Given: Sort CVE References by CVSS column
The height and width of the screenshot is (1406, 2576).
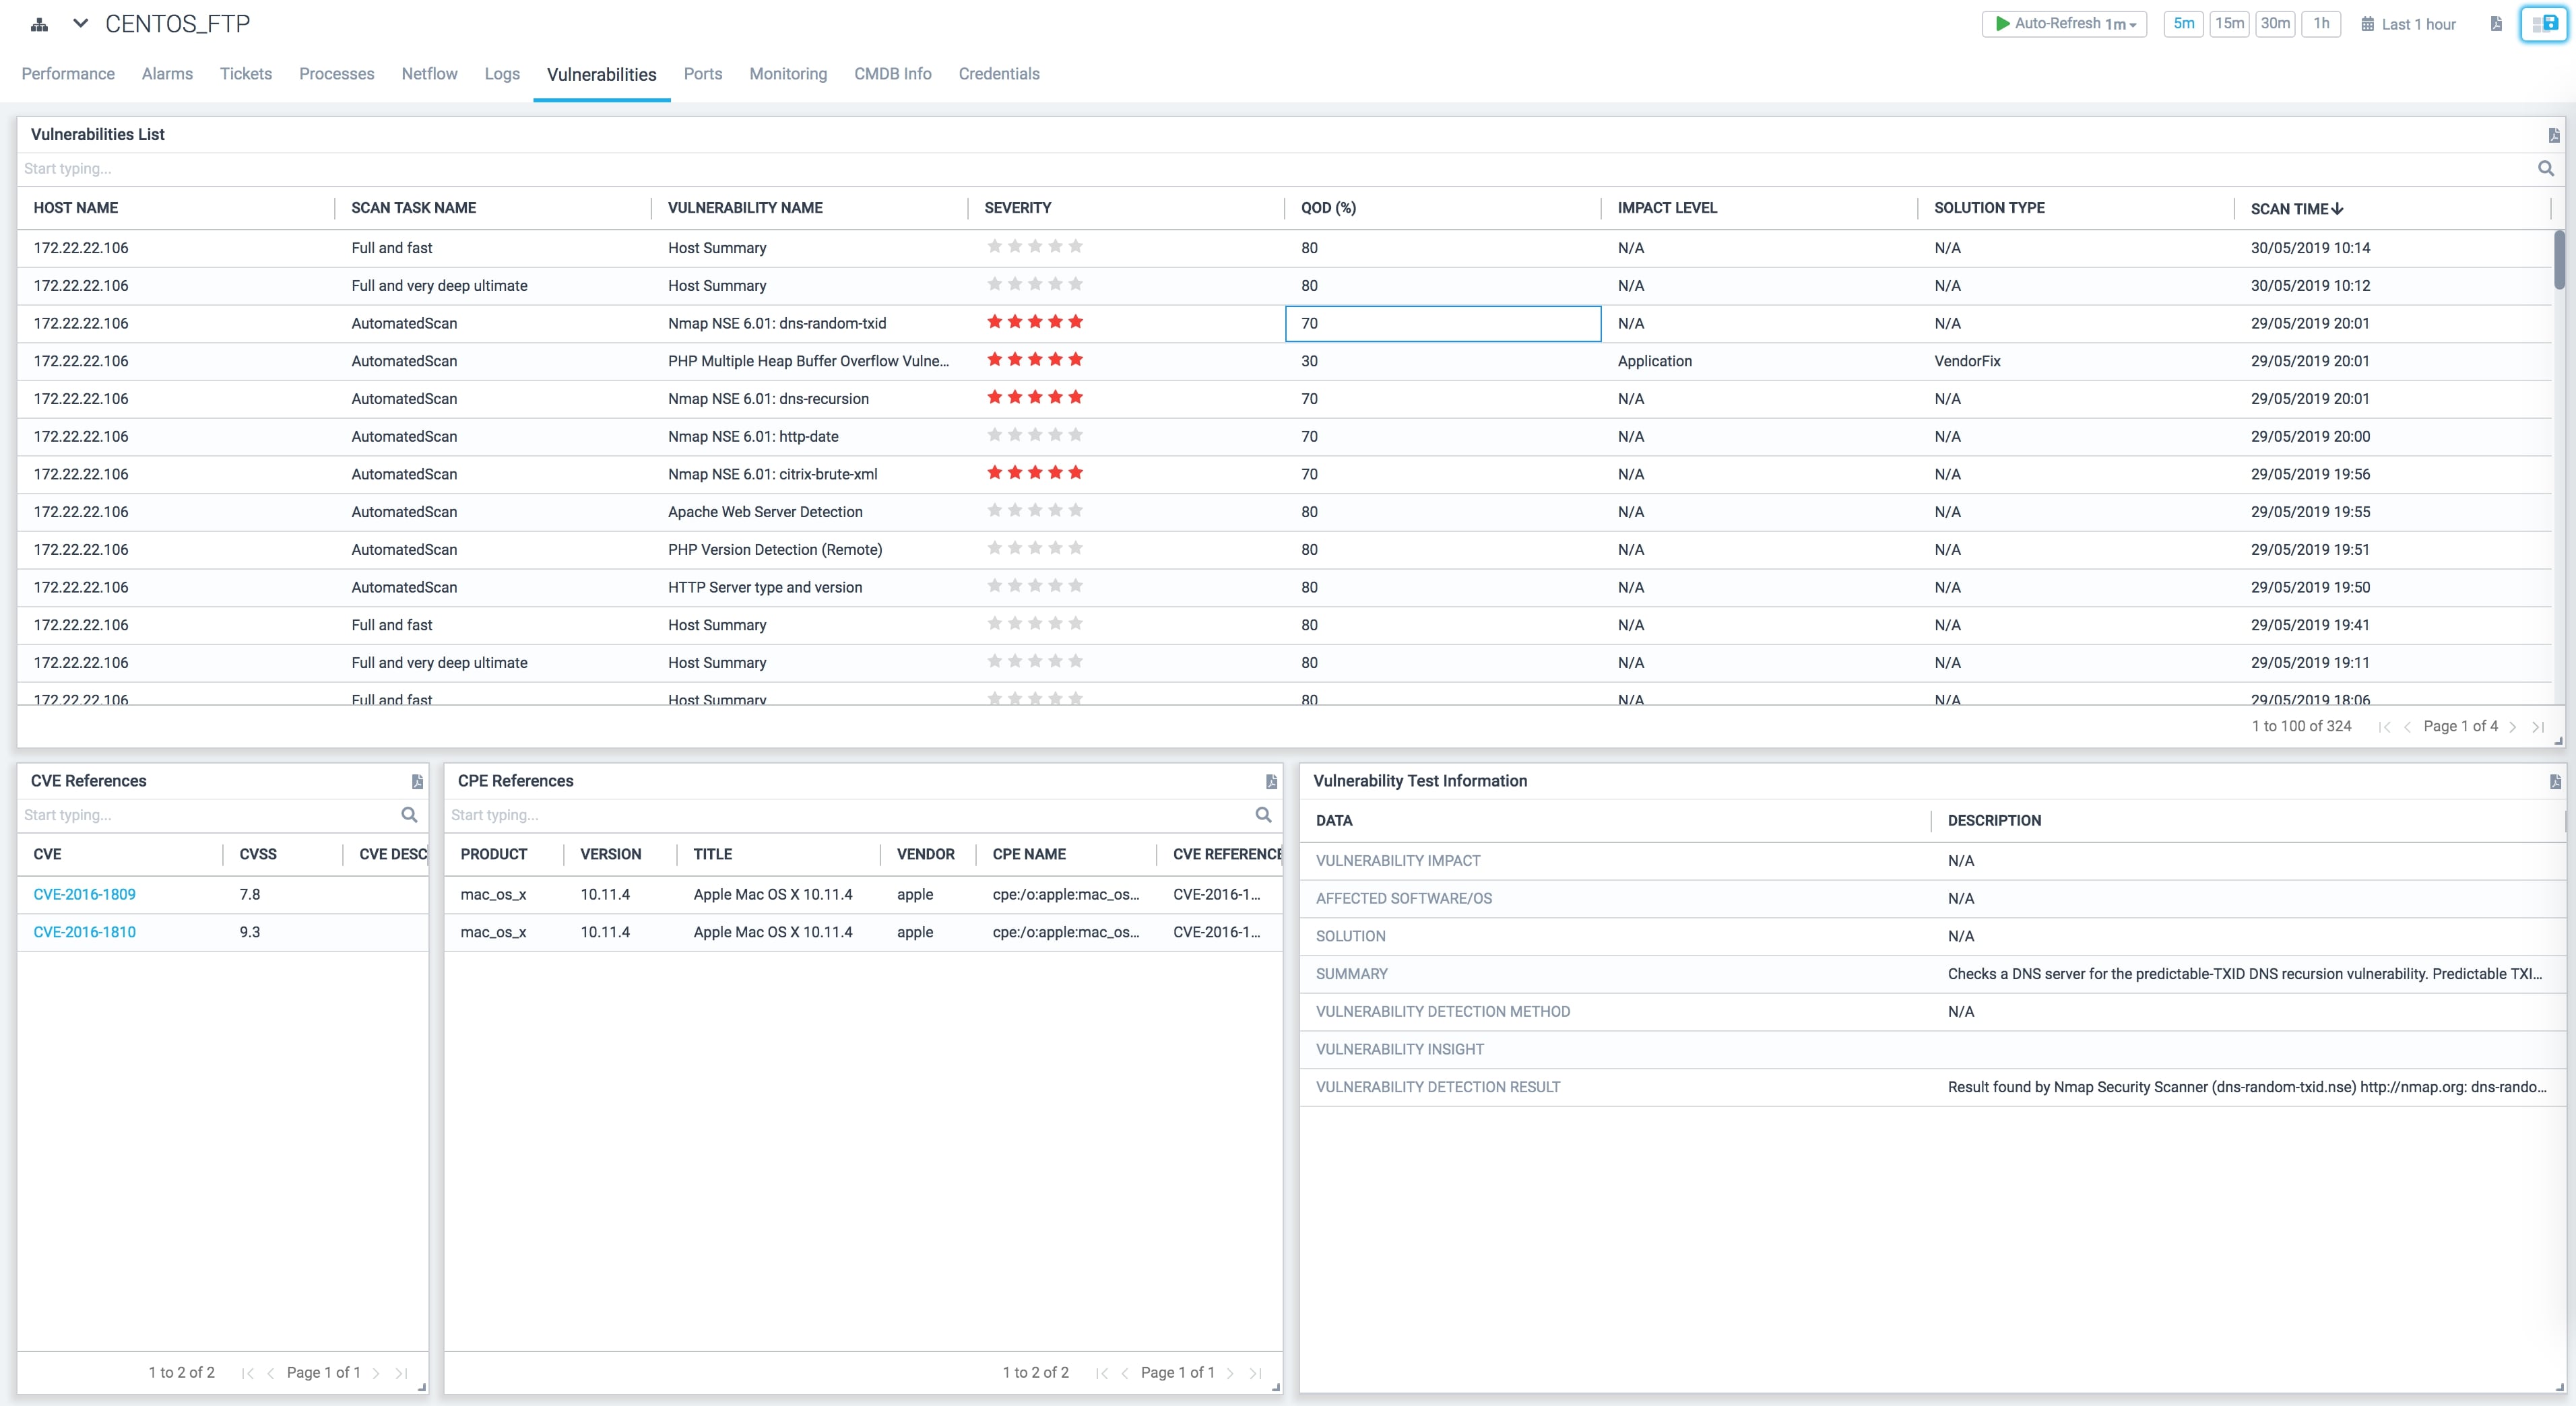Looking at the screenshot, I should tap(258, 855).
